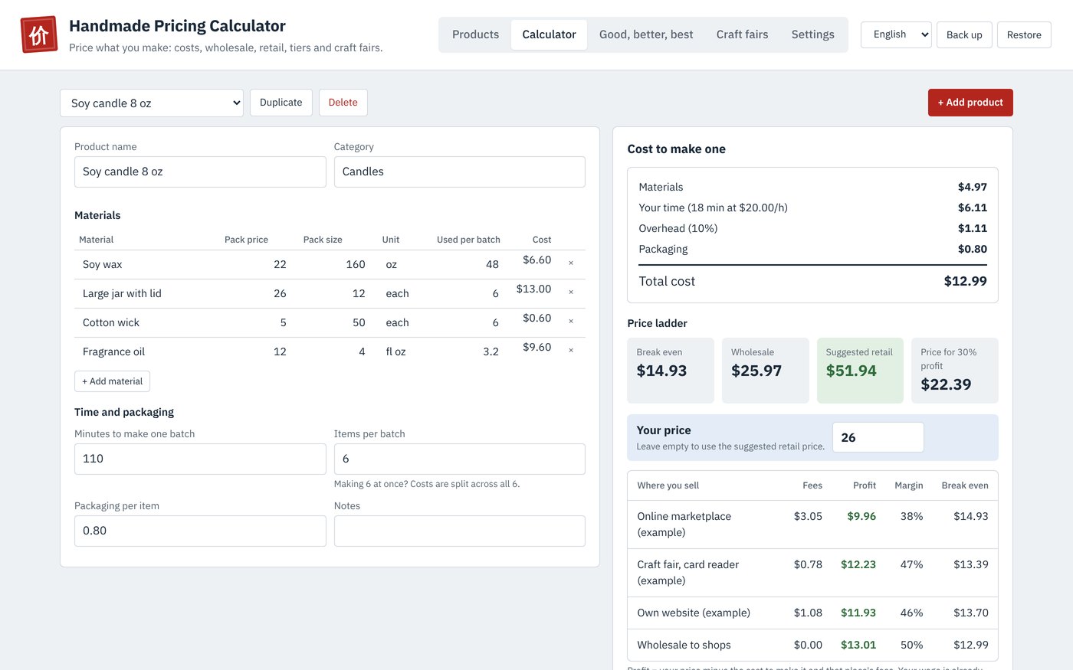The height and width of the screenshot is (670, 1073).
Task: Remove the Cotton wick material row
Action: [x=571, y=322]
